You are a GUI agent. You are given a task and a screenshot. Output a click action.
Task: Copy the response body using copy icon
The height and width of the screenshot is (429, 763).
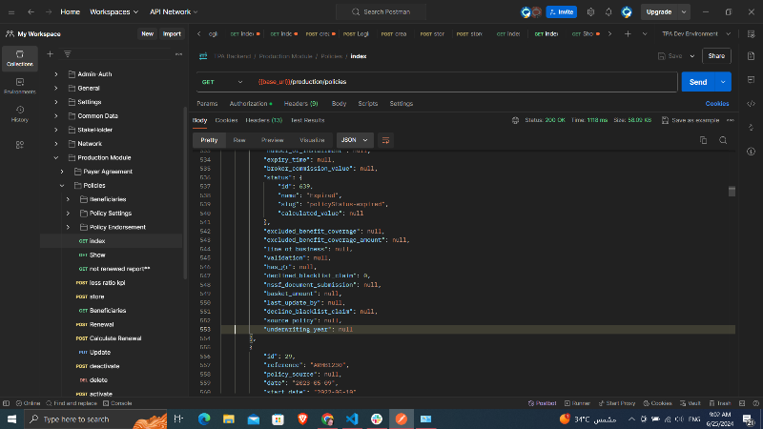click(704, 139)
